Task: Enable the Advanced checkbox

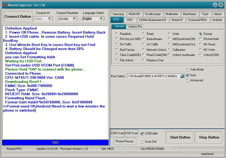Action: [187, 80]
